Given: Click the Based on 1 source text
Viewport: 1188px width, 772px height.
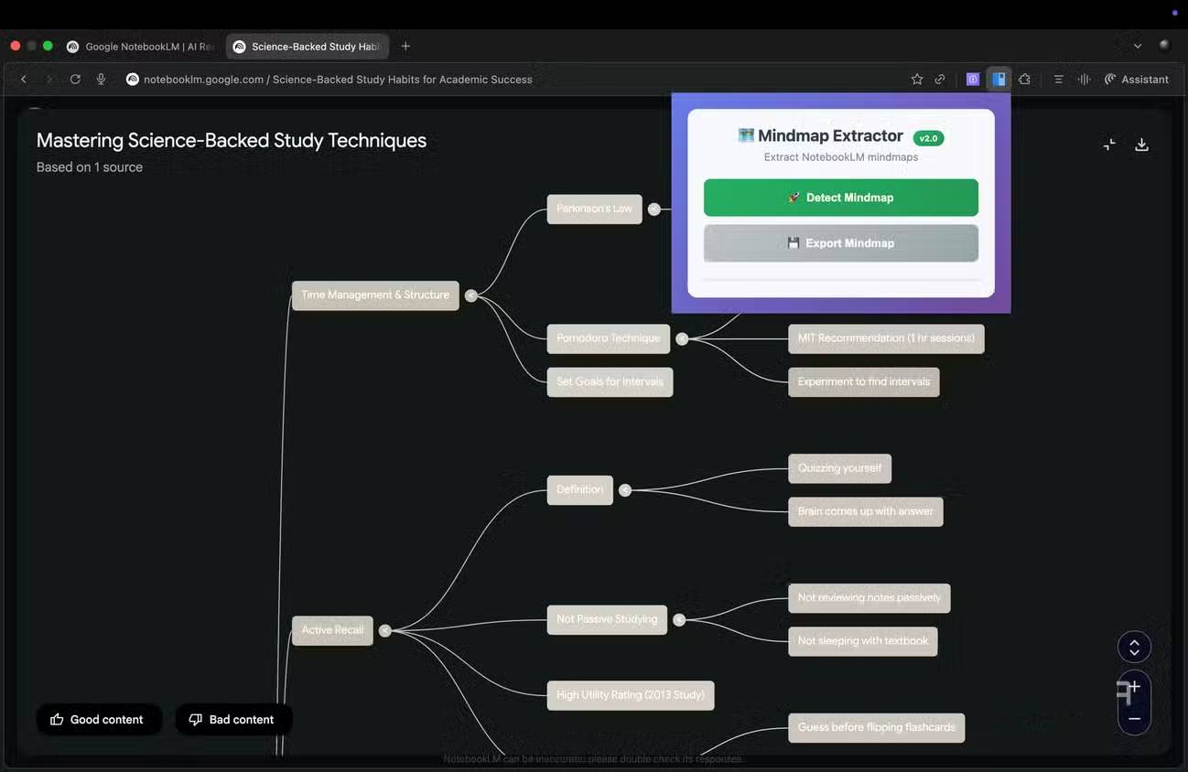Looking at the screenshot, I should [90, 167].
